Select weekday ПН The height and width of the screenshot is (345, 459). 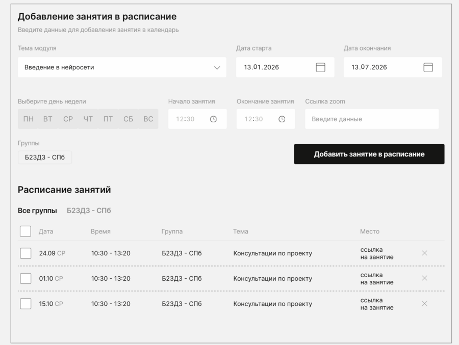tap(29, 119)
